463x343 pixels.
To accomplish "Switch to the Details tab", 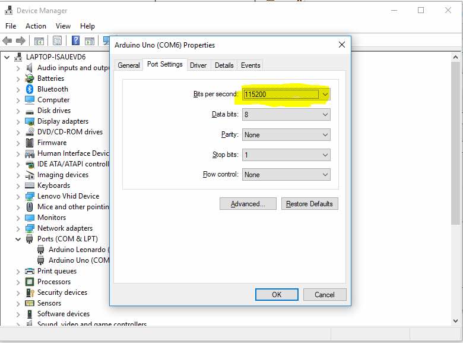I will click(224, 65).
